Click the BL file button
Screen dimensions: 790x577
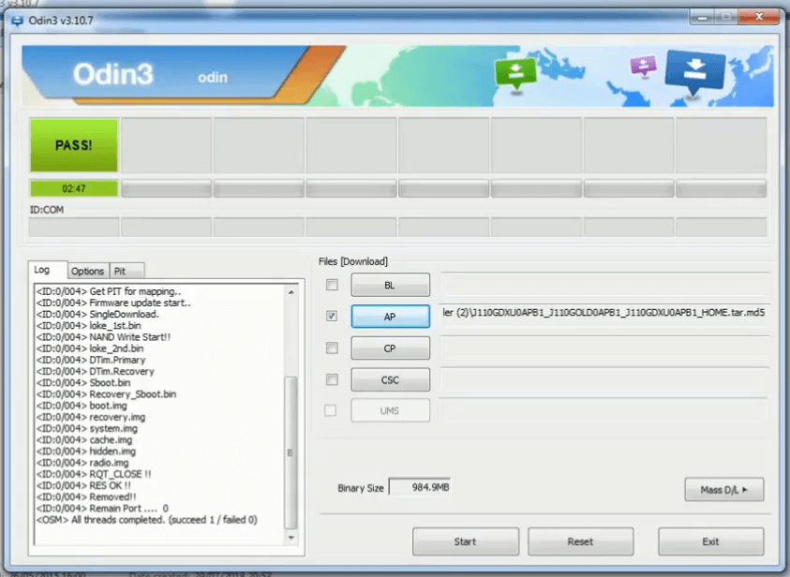pos(391,285)
